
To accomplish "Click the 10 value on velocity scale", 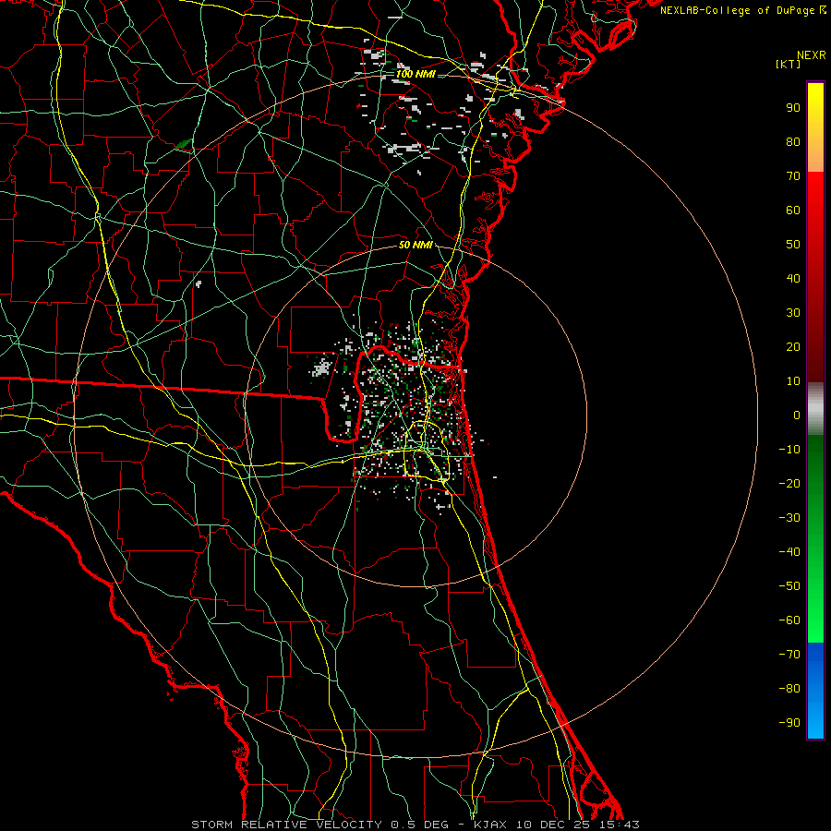I will point(793,381).
